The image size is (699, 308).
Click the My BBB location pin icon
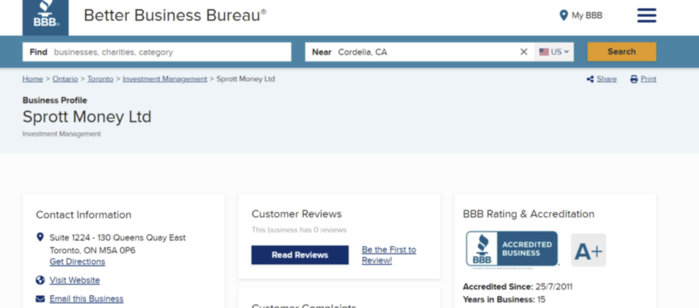click(x=563, y=16)
